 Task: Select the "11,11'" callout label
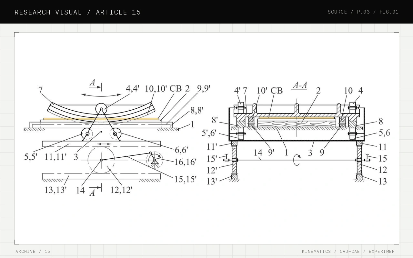point(55,157)
